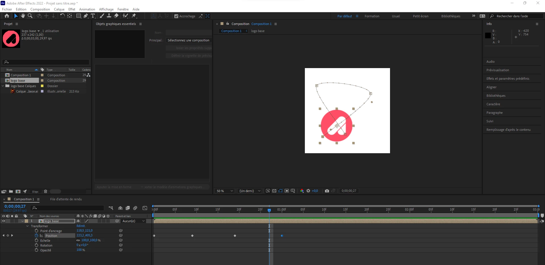This screenshot has height=265, width=545.
Task: Create a new composition icon in Project panel
Action: tap(18, 192)
